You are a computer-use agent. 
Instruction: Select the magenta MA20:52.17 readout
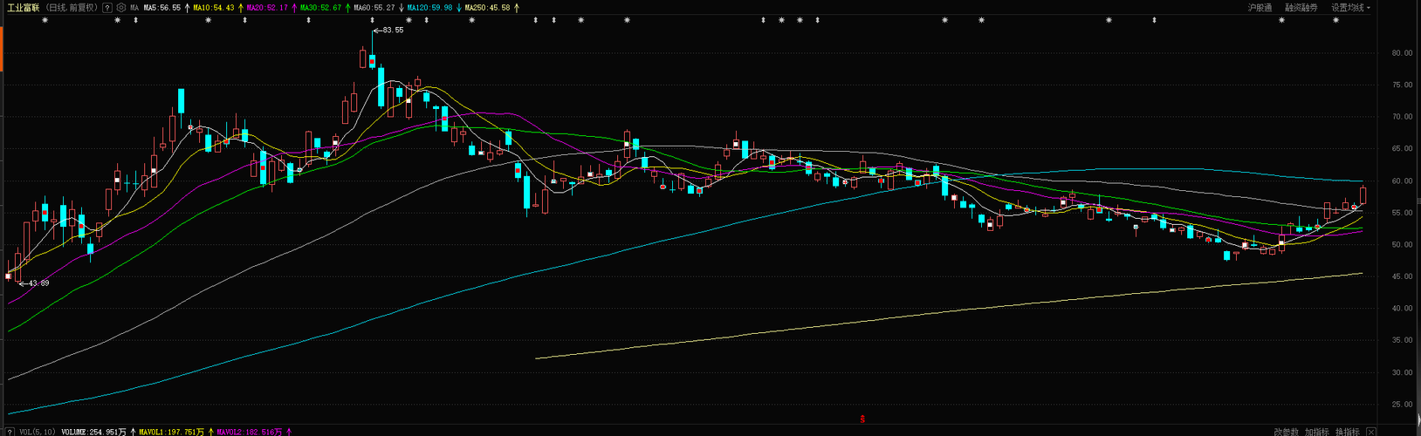[267, 7]
